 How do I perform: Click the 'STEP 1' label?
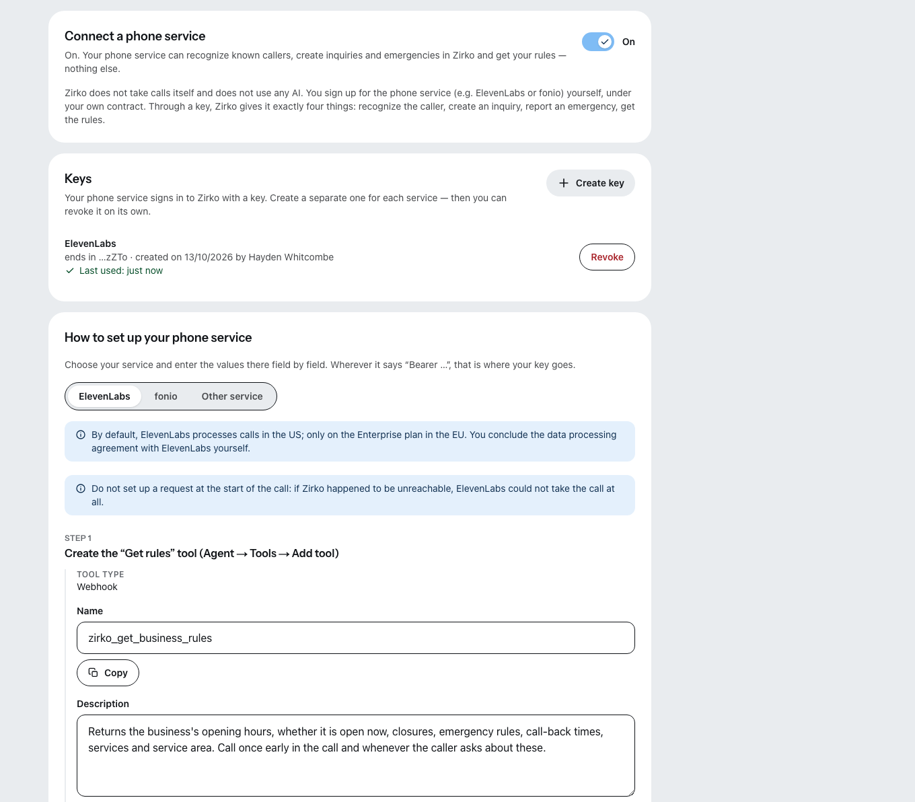[78, 538]
